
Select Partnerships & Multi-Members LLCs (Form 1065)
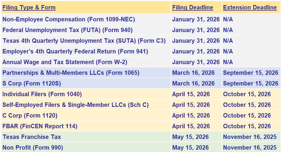(x=71, y=73)
